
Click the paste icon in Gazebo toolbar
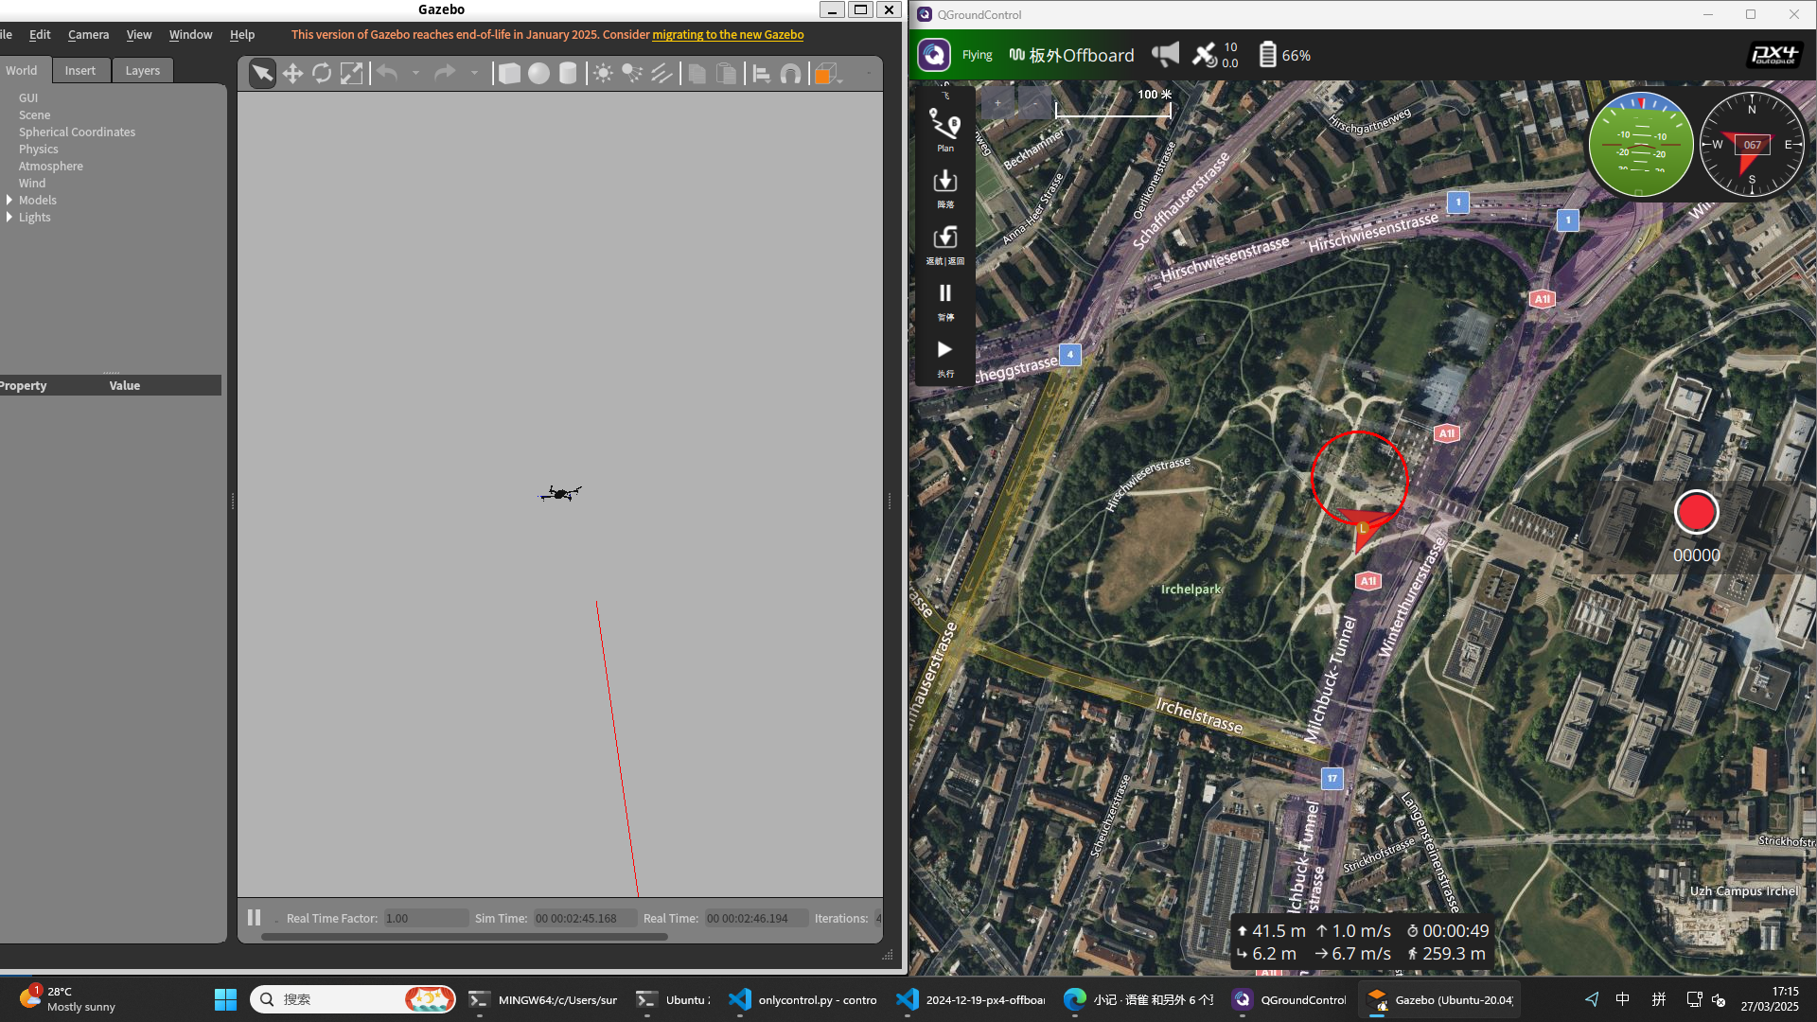[x=727, y=73]
